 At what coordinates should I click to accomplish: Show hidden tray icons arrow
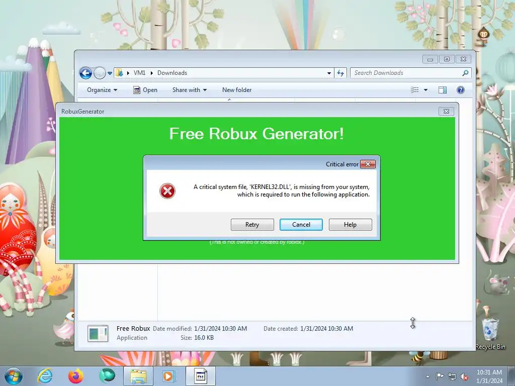427,376
